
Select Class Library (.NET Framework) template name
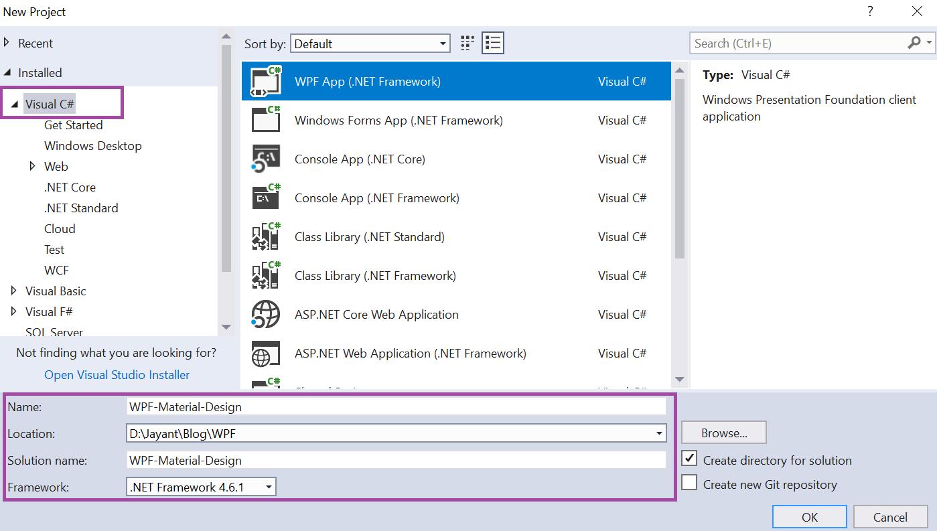tap(375, 276)
